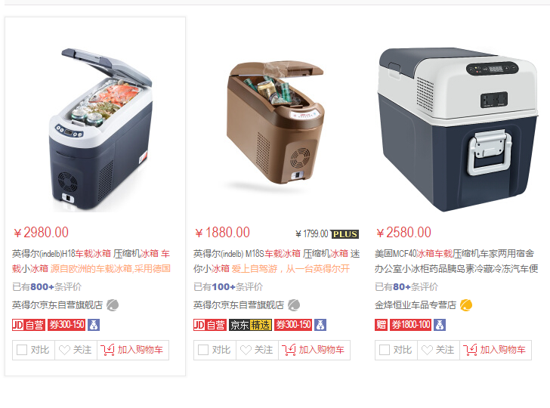Tick the 对比 checkbox for the M18S fridge
The image size is (550, 408).
pyautogui.click(x=203, y=350)
